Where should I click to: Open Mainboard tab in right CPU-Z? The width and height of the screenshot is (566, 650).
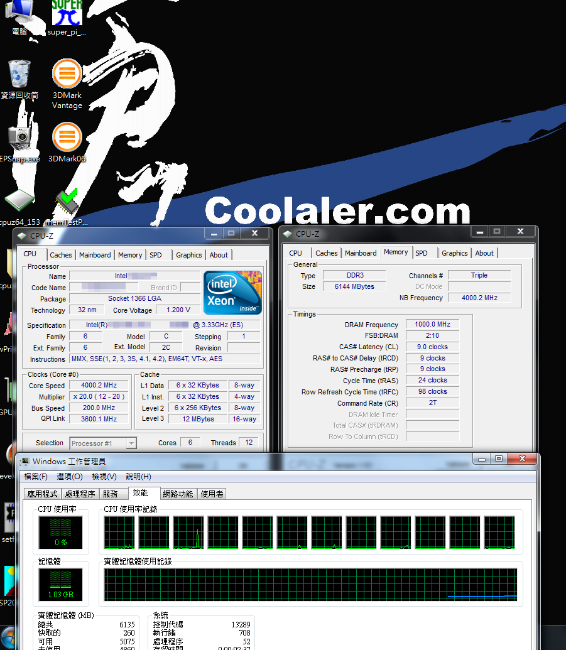coord(361,253)
